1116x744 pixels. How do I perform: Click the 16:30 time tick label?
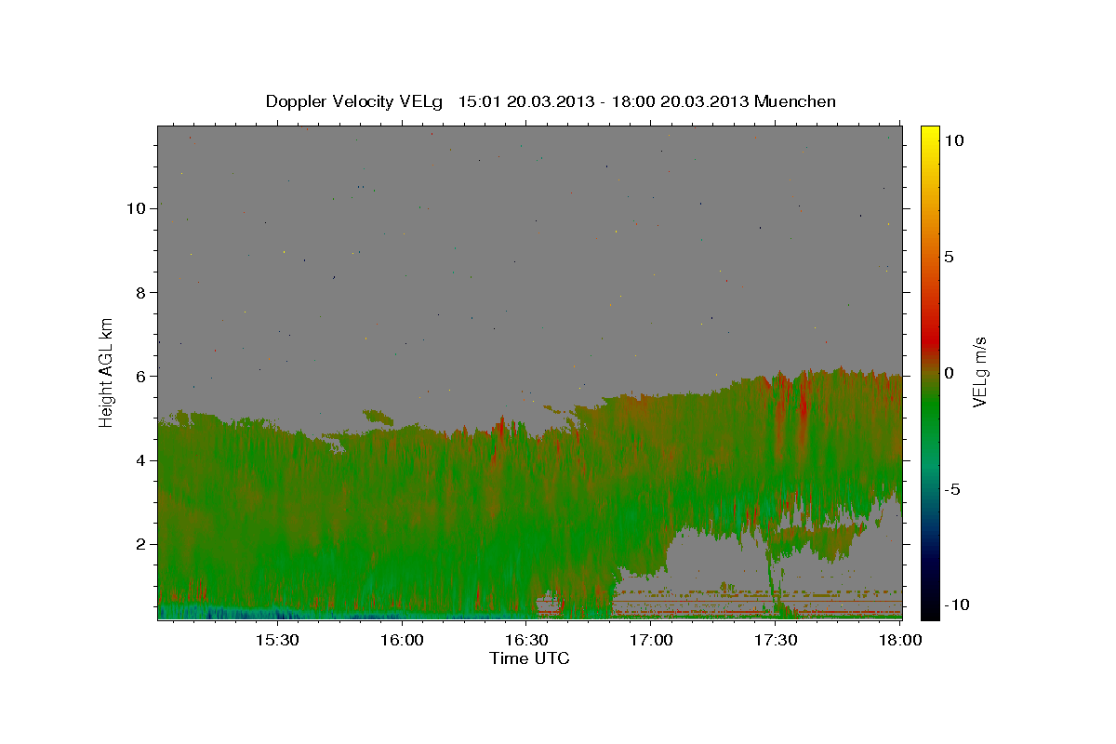(526, 640)
